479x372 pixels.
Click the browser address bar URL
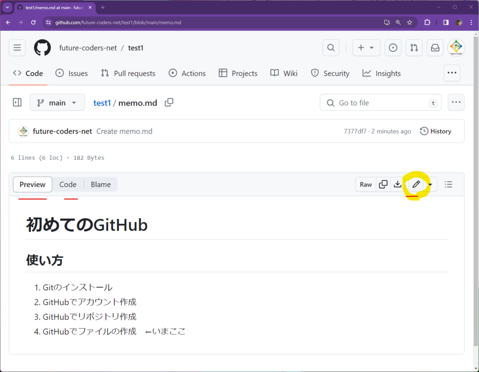(x=118, y=22)
